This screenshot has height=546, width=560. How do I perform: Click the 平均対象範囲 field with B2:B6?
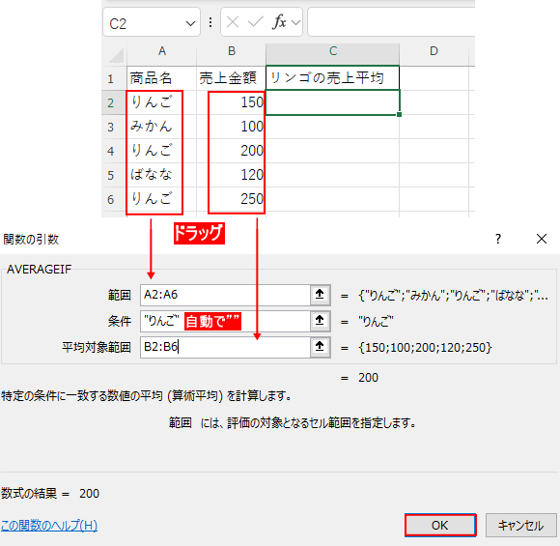225,347
